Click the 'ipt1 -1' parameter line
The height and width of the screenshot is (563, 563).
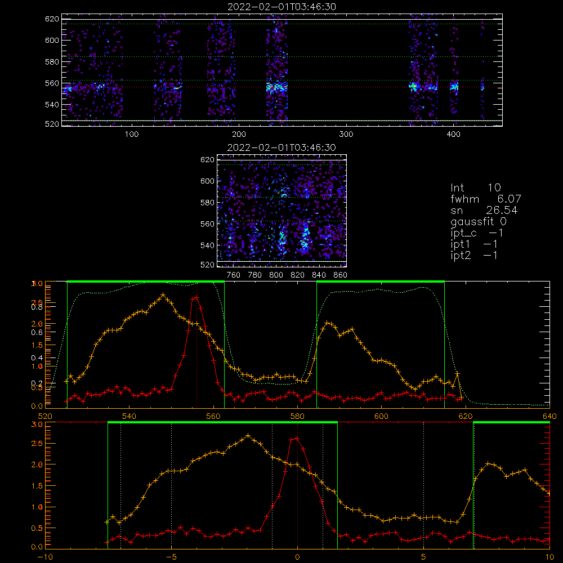pyautogui.click(x=474, y=244)
